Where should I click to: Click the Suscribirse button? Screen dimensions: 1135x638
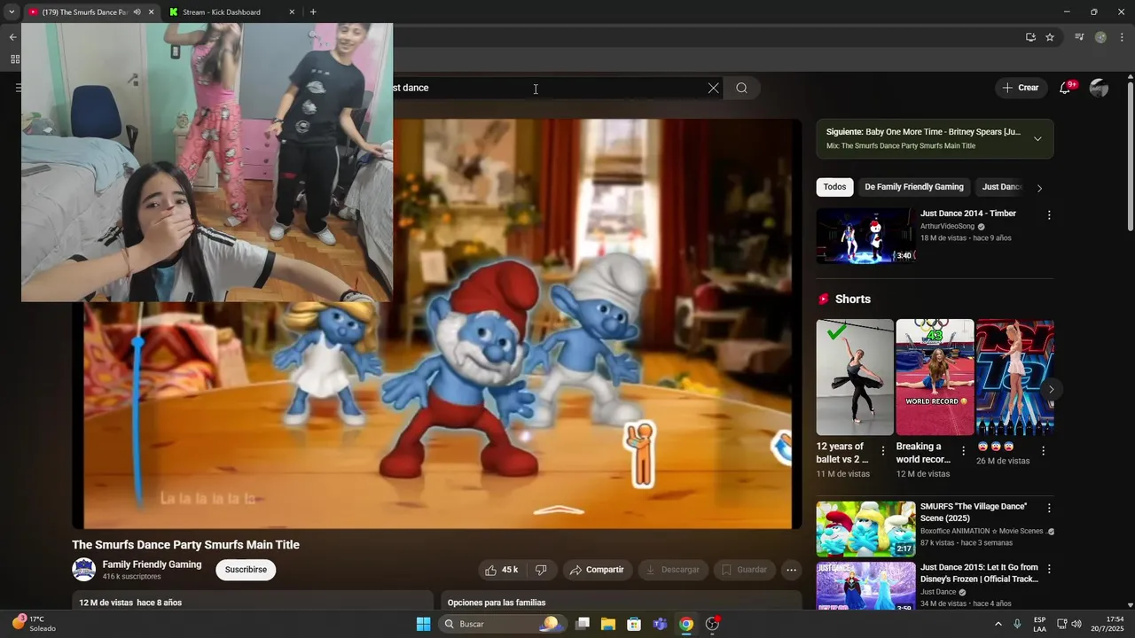coord(246,570)
